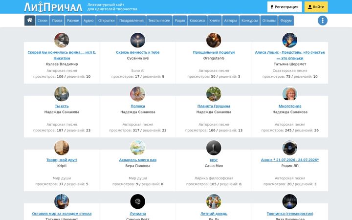Image resolution: width=352 pixels, height=220 pixels.
Task: Open avatar above 'Ты есть'
Action: coord(62,94)
